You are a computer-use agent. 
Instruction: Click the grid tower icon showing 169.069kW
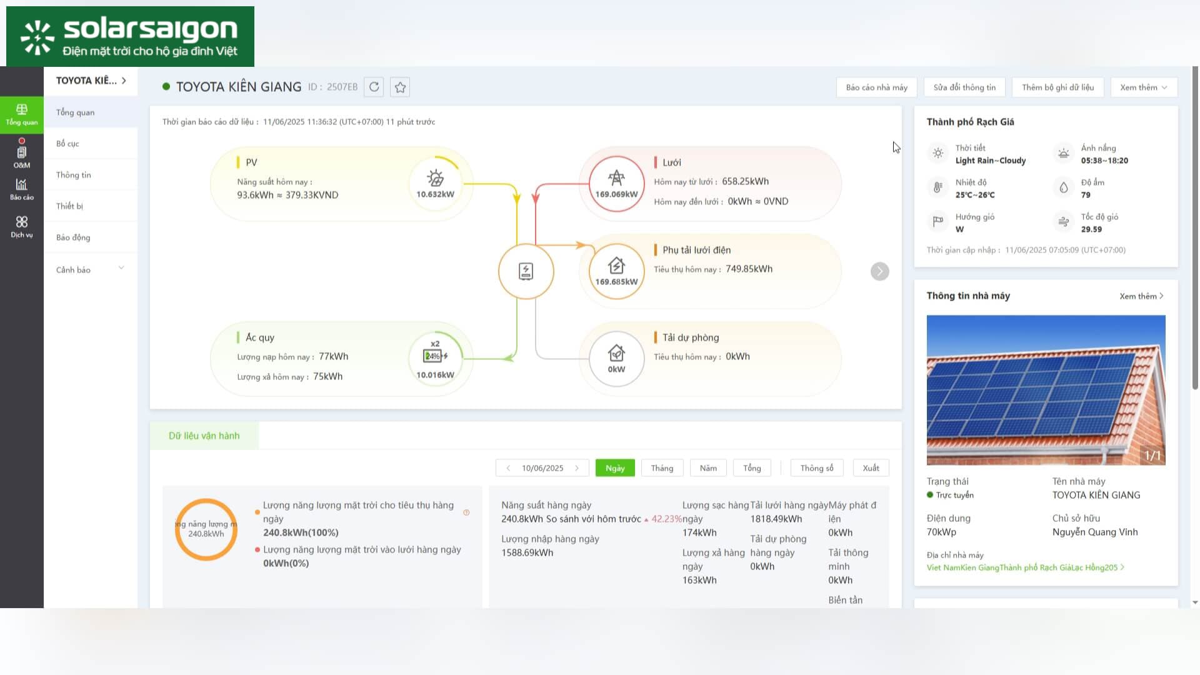616,178
